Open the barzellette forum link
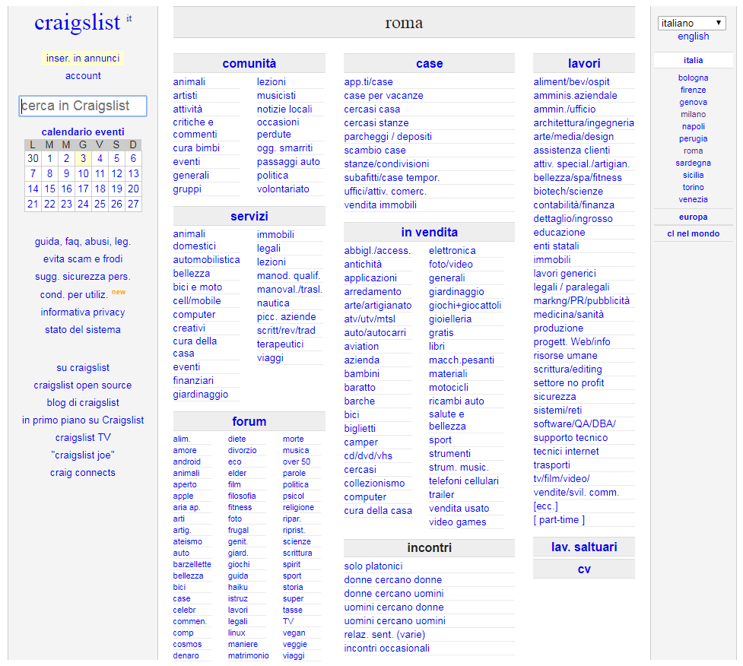743x666 pixels. click(x=192, y=564)
